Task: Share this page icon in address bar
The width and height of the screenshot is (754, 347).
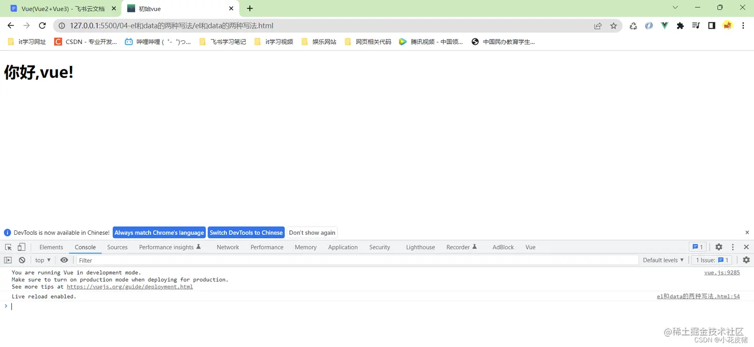Action: 598,26
